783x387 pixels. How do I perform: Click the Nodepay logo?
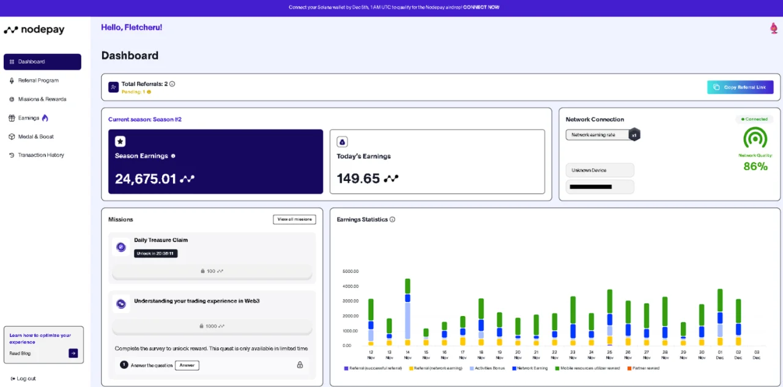click(34, 29)
